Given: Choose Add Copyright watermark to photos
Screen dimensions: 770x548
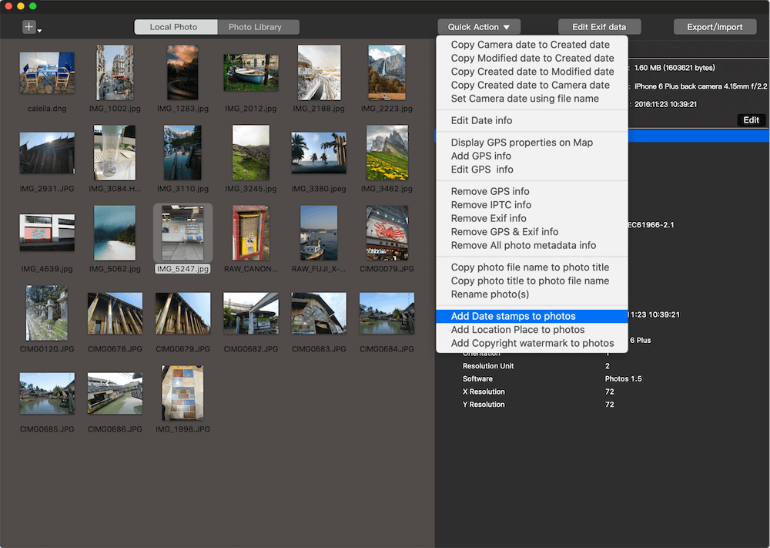Looking at the screenshot, I should click(x=532, y=343).
